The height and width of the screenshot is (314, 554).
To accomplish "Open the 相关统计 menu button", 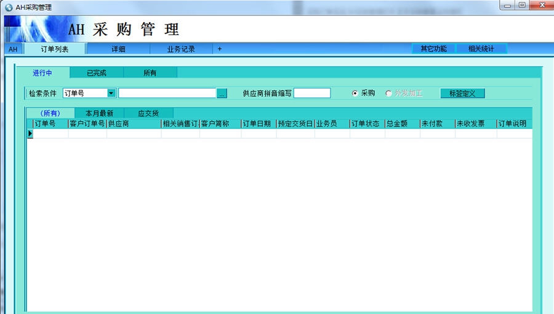I will click(x=481, y=49).
